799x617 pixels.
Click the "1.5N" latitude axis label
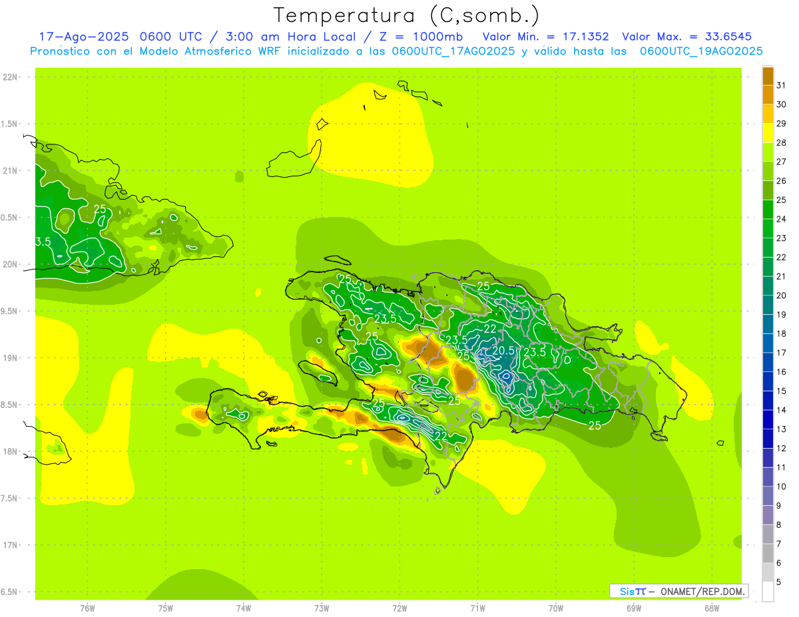pyautogui.click(x=9, y=124)
